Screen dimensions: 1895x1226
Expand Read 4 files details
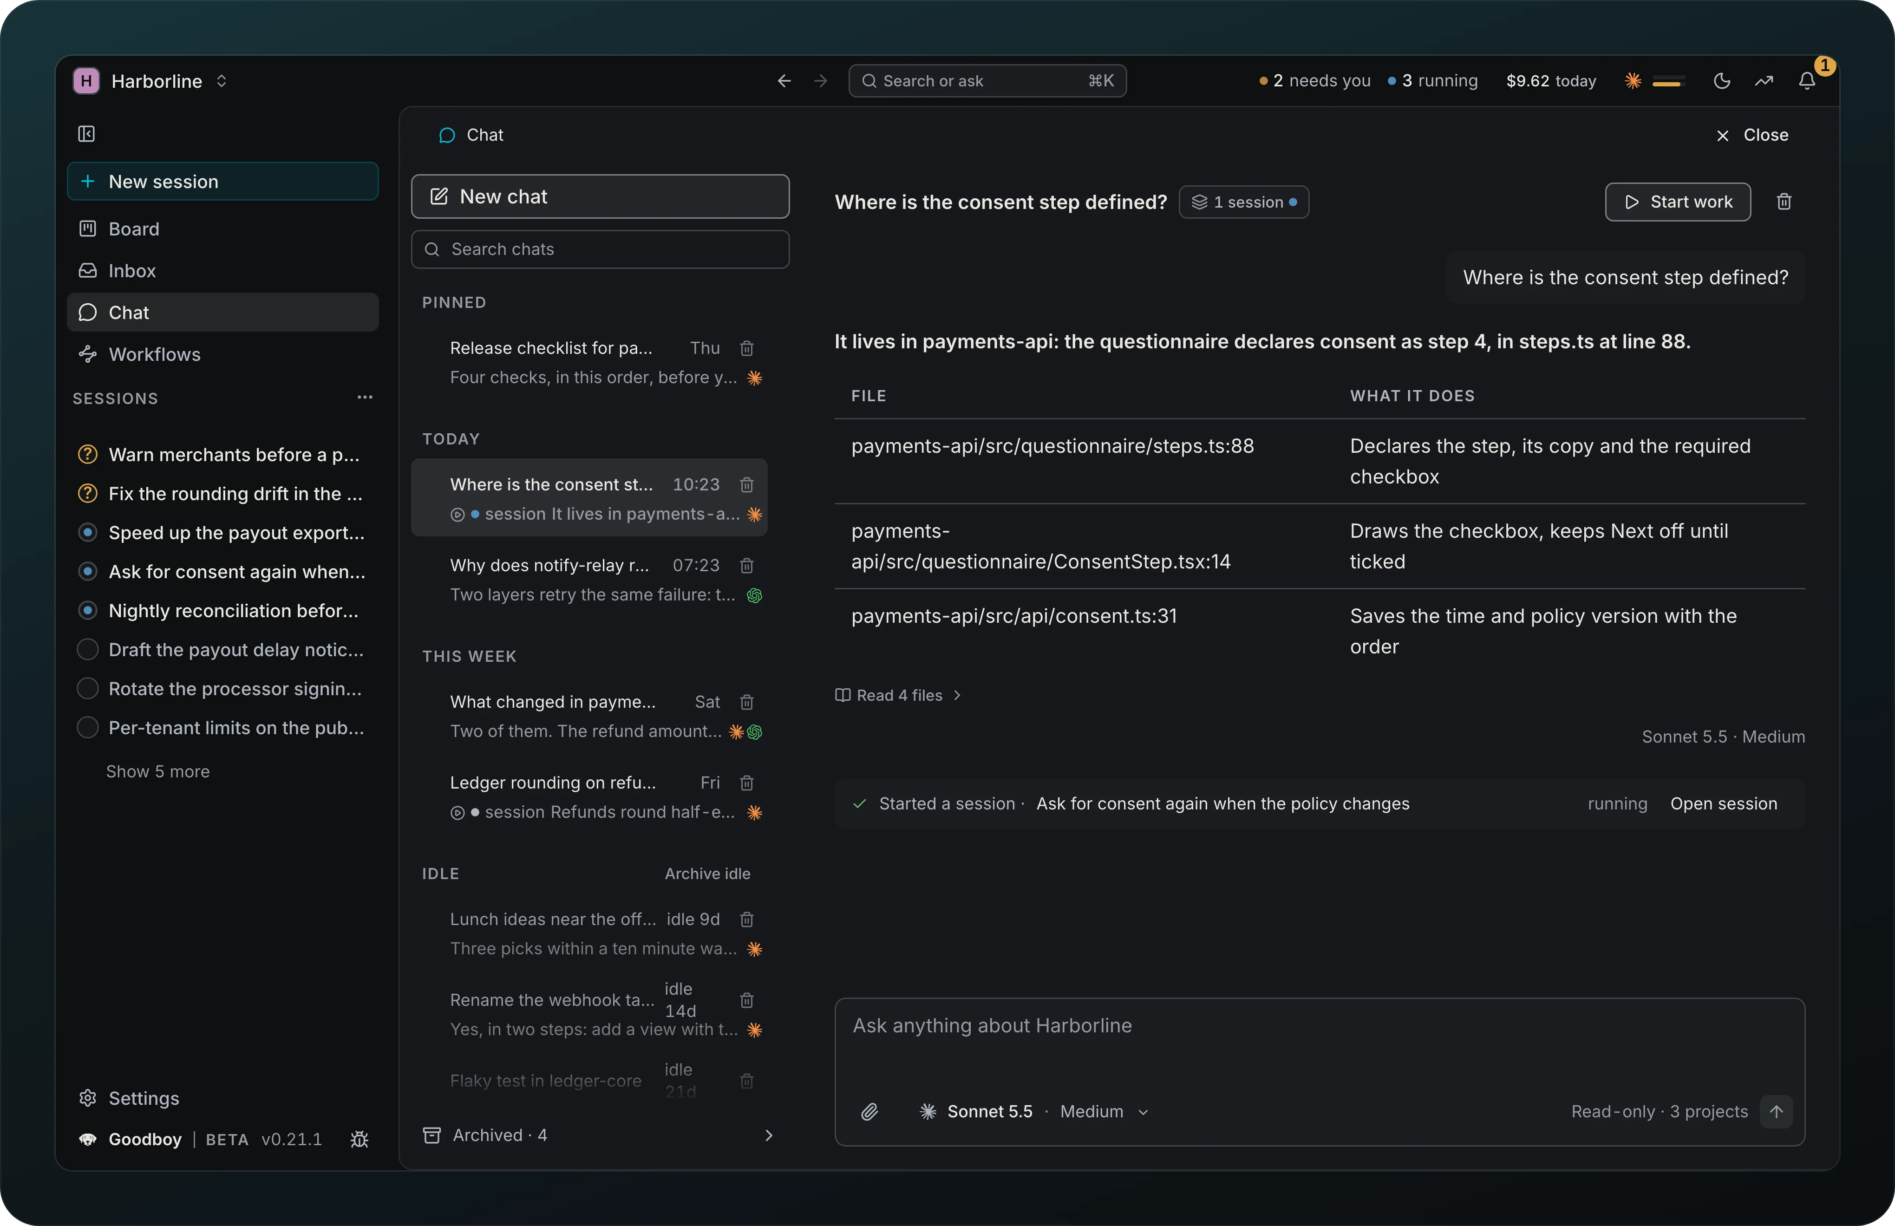click(x=898, y=696)
